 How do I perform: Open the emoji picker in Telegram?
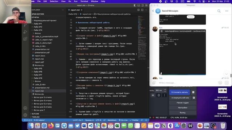(220, 83)
